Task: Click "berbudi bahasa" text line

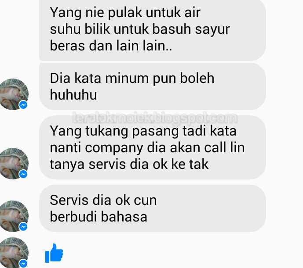Action: (99, 217)
